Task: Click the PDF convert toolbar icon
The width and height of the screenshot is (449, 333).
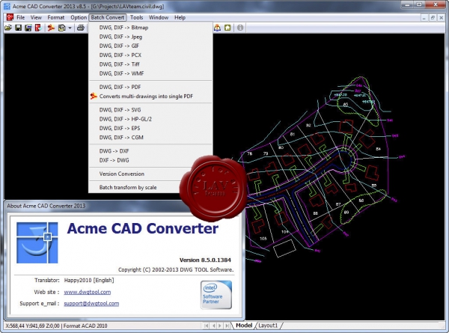Action: 51,28
